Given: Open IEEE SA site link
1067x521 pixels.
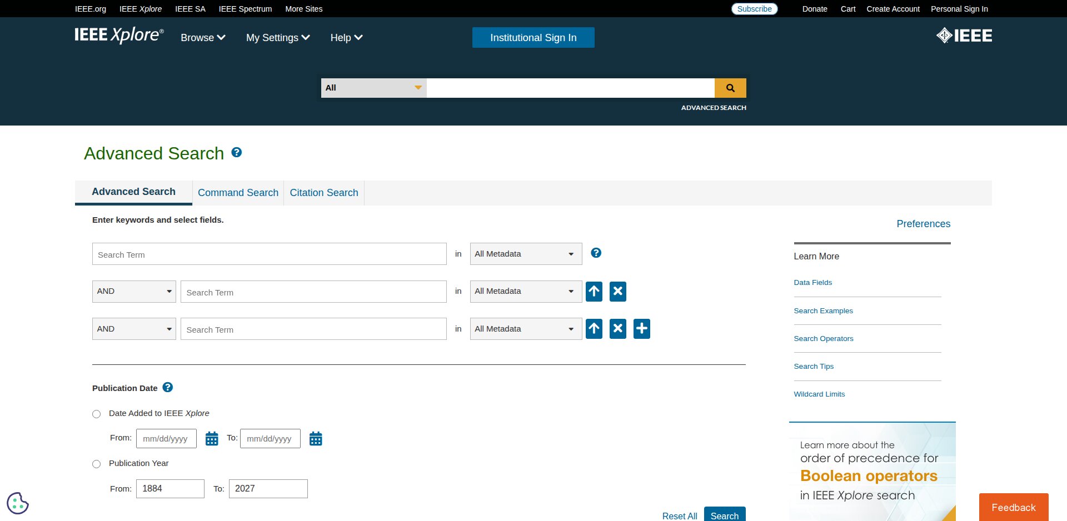Looking at the screenshot, I should coord(190,9).
